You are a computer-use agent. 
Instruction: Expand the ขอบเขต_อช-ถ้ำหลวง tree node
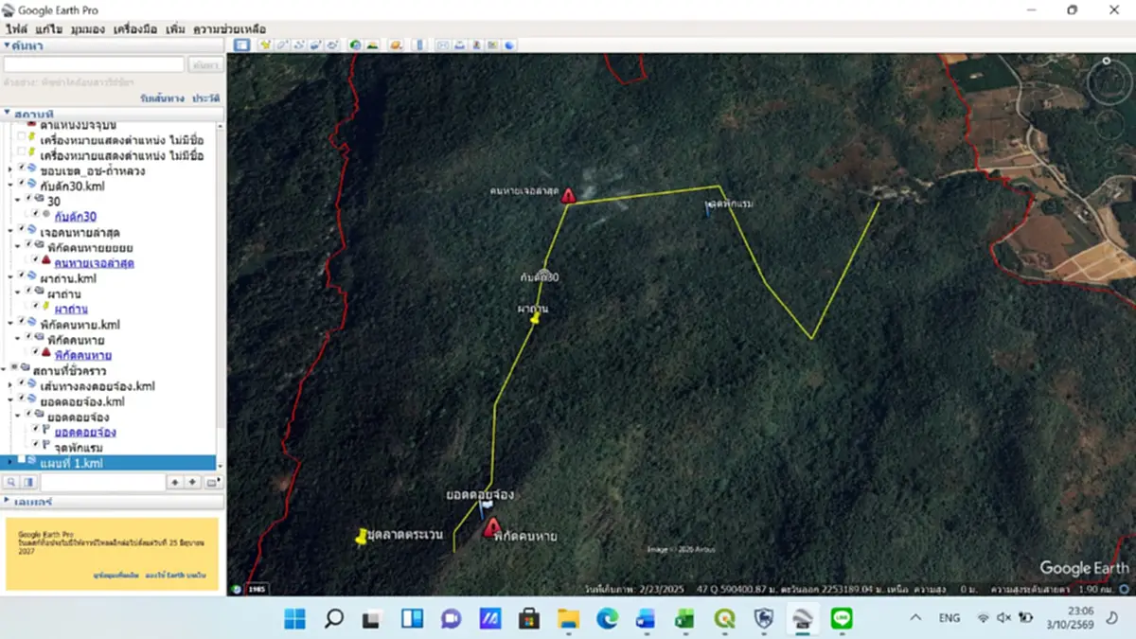[x=10, y=170]
